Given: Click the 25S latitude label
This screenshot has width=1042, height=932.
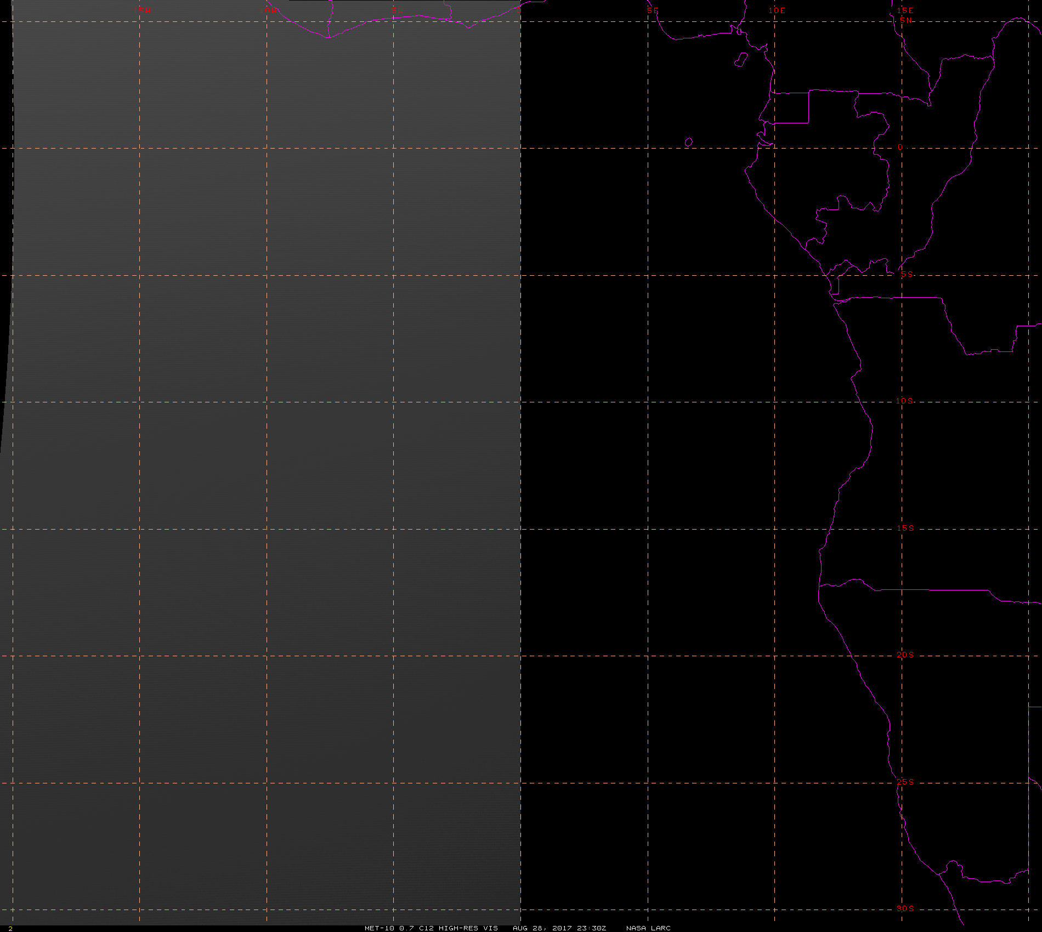Looking at the screenshot, I should 905,782.
